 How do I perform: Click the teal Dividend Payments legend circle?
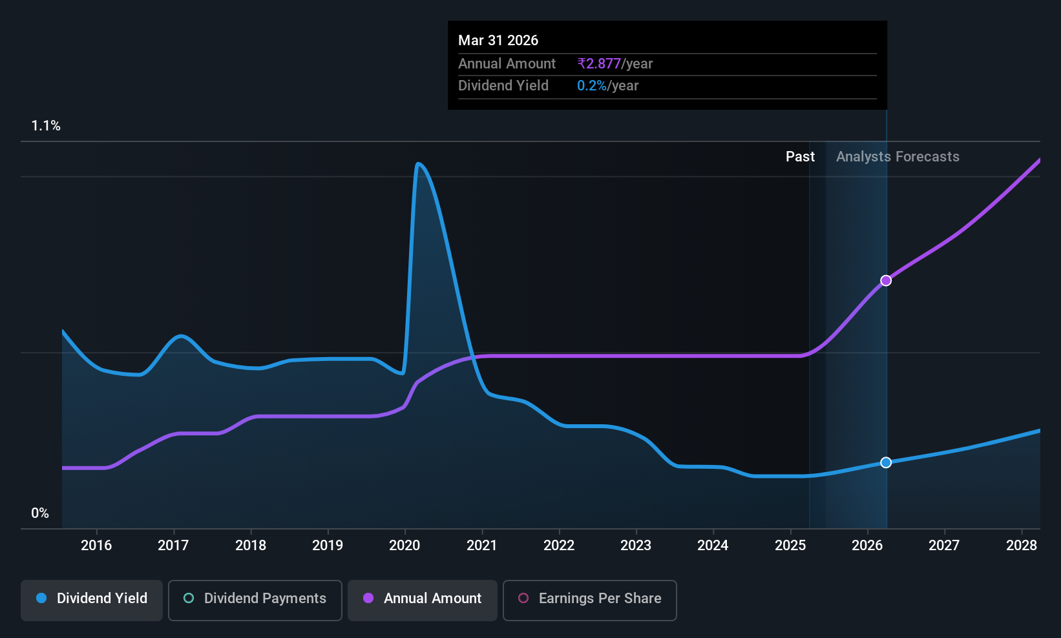pos(189,598)
